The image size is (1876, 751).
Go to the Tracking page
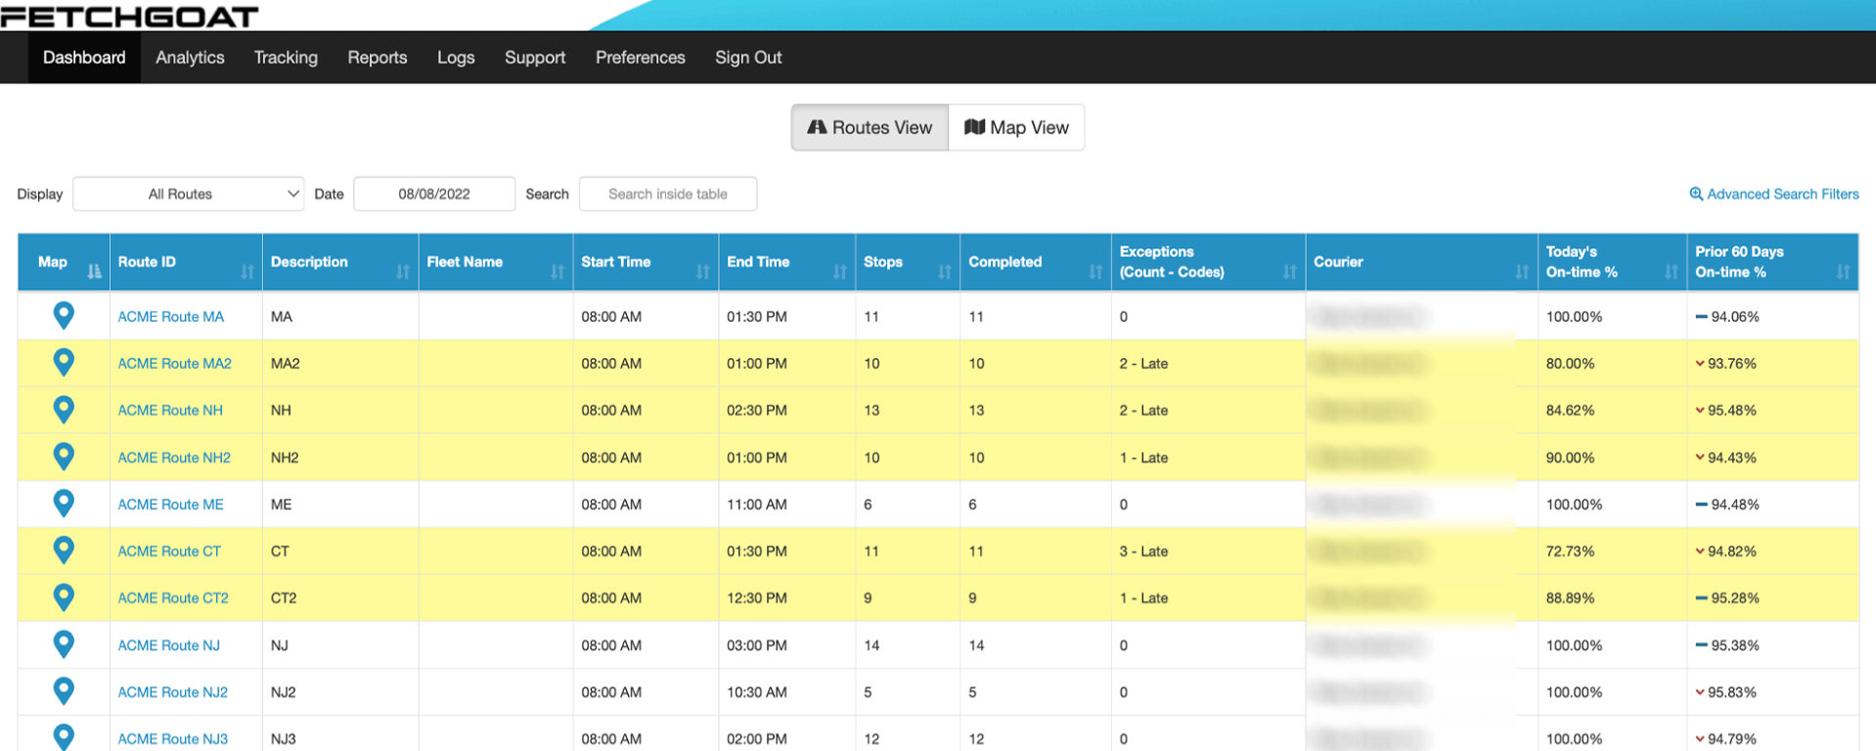click(286, 58)
